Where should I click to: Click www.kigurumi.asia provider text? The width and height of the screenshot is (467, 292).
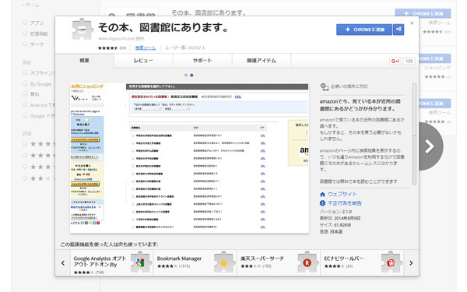121,39
